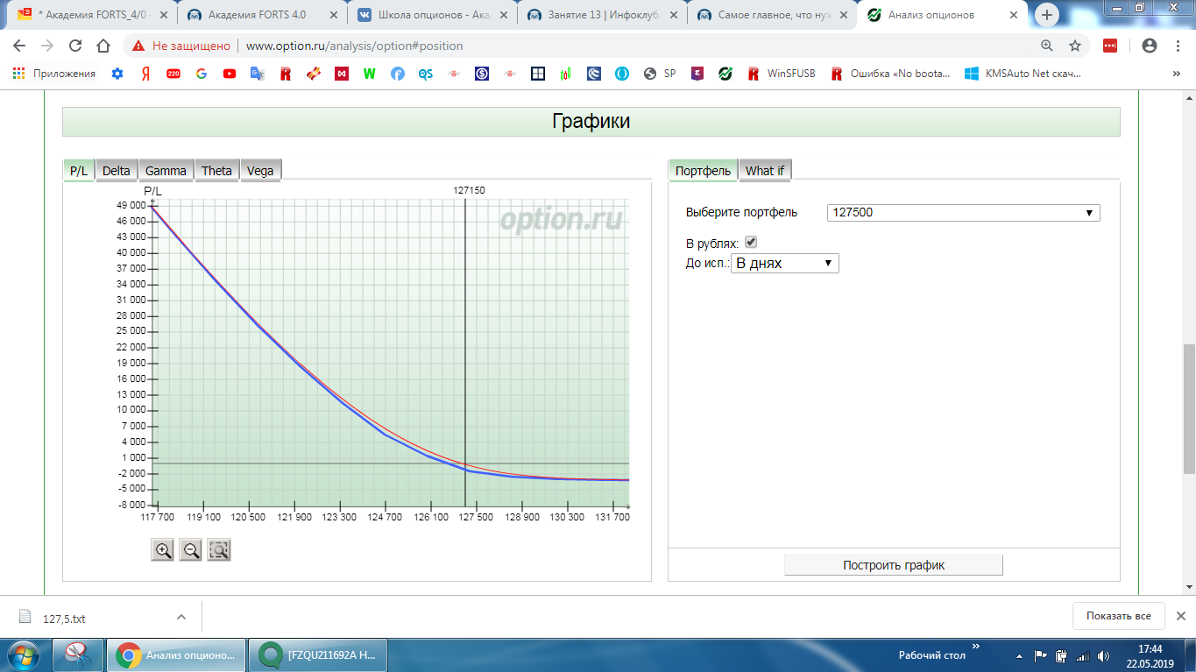
Task: Switch to the Gamma chart tab
Action: (x=166, y=171)
